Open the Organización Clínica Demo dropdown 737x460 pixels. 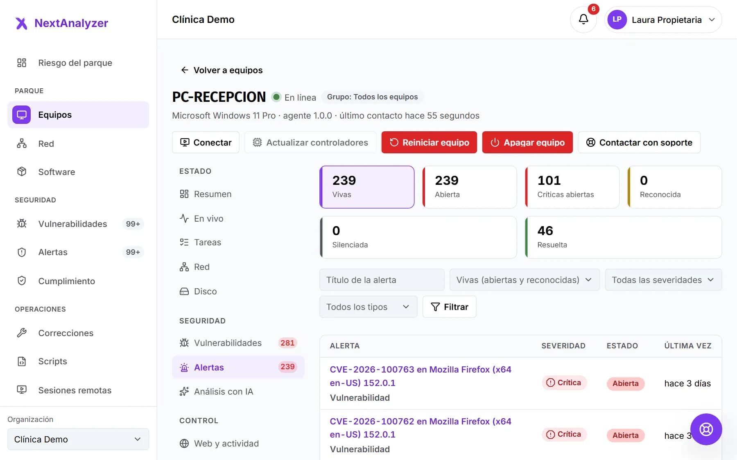(x=78, y=439)
